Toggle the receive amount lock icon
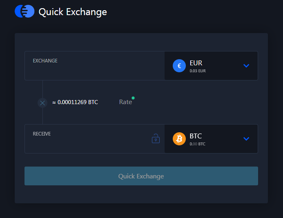This screenshot has height=218, width=283. click(x=156, y=138)
